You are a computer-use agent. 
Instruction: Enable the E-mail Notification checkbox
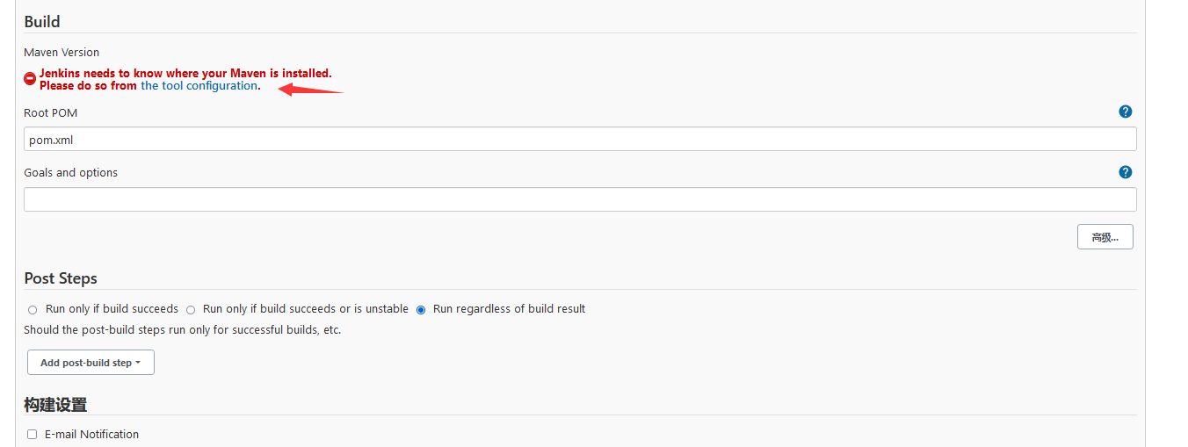[33, 435]
